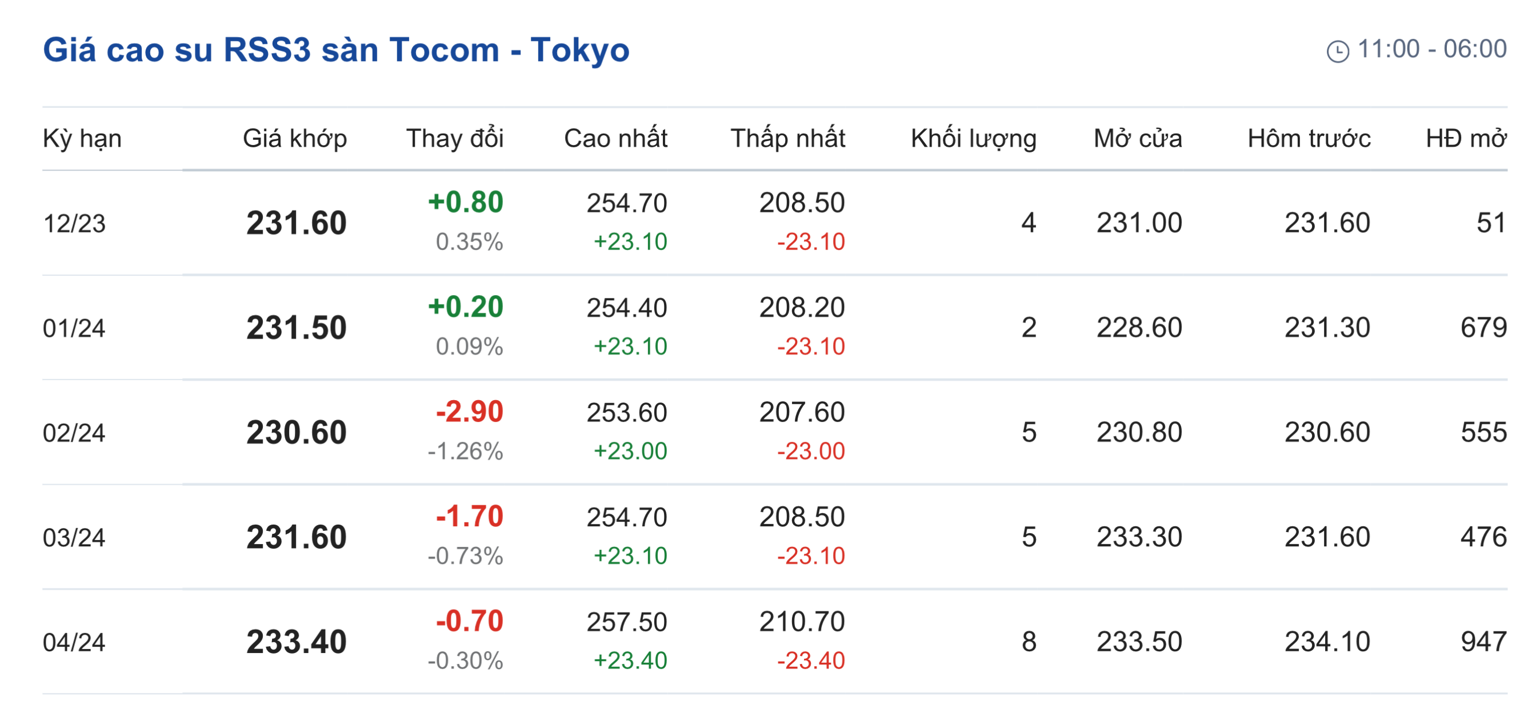Select the 12/23 contract term row

click(x=74, y=223)
